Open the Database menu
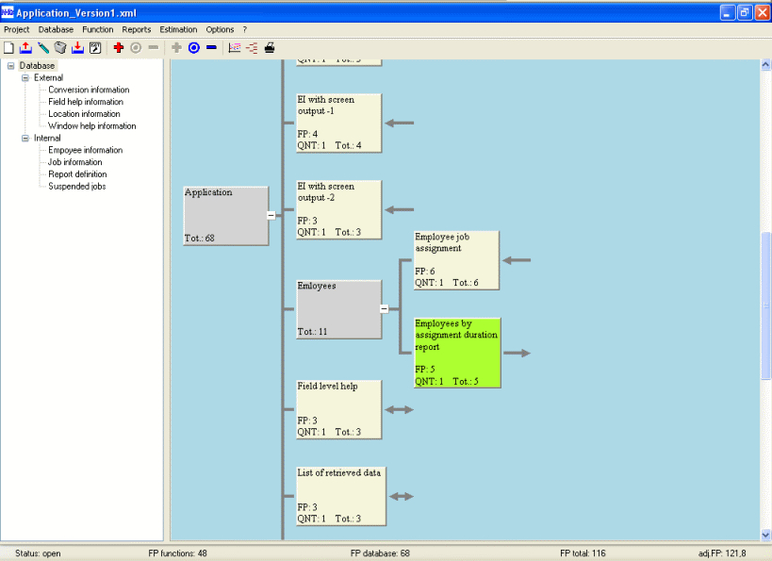 point(56,29)
